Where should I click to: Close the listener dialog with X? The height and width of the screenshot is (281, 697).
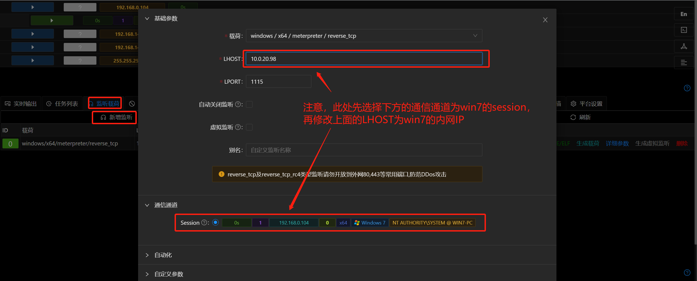click(x=545, y=20)
